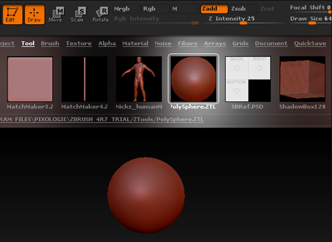Switch to the Move tool

pyautogui.click(x=55, y=15)
